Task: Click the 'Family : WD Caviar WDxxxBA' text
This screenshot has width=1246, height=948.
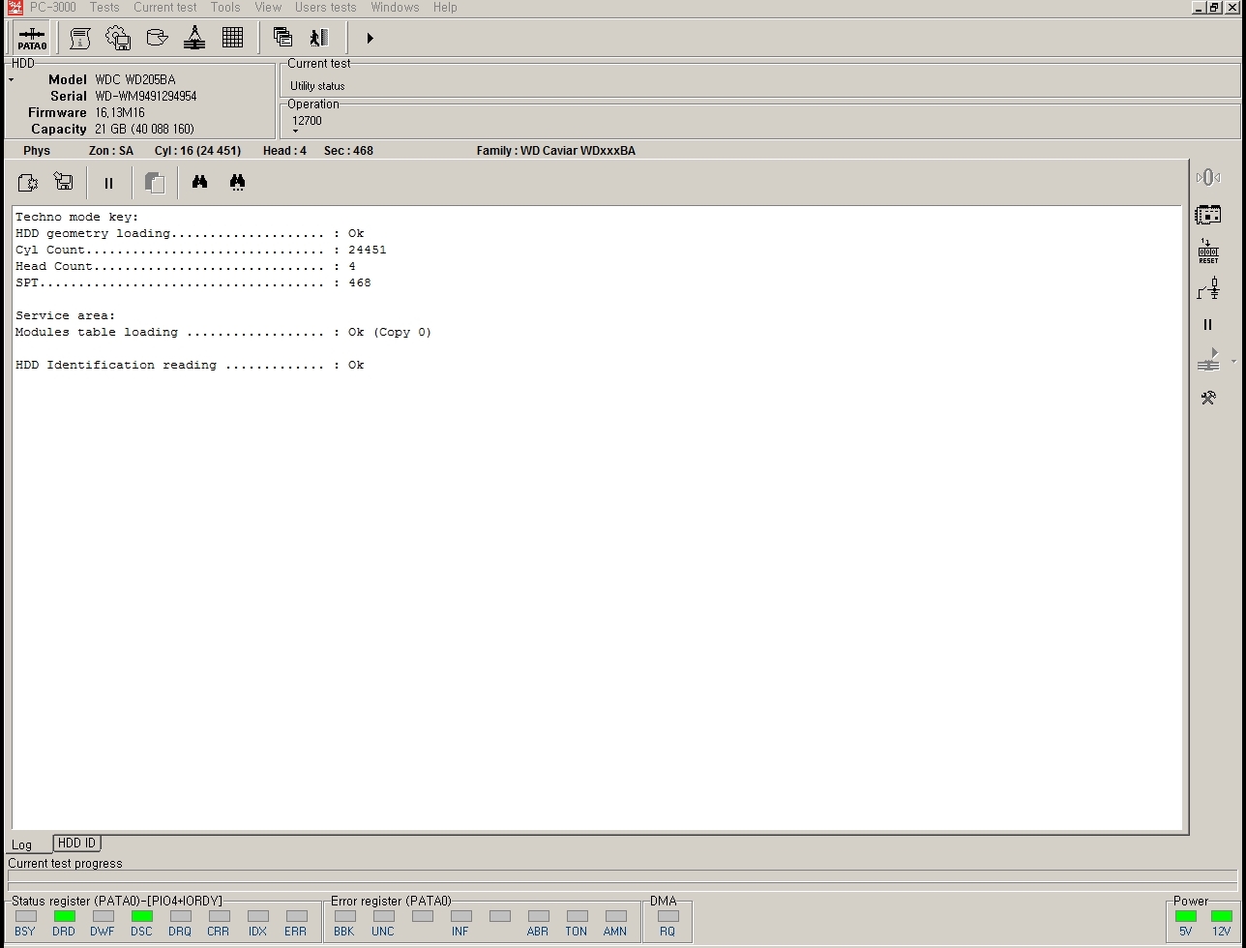Action: pos(556,151)
